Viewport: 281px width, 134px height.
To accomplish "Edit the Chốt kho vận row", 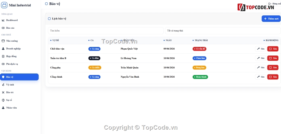I will (261, 49).
